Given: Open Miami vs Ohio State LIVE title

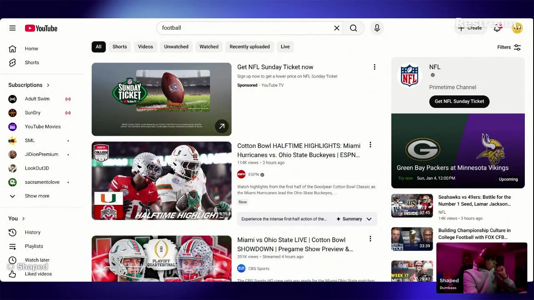Looking at the screenshot, I should pyautogui.click(x=295, y=245).
